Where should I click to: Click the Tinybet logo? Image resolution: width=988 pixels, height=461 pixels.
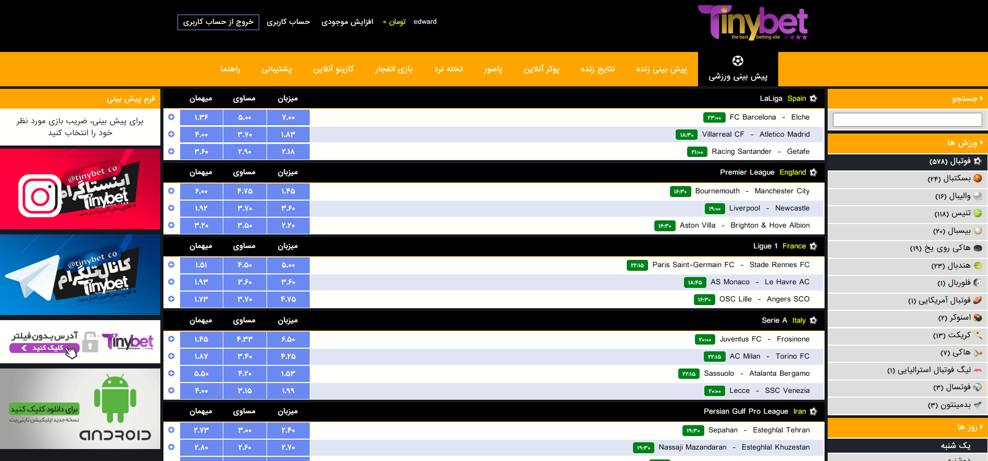[753, 23]
